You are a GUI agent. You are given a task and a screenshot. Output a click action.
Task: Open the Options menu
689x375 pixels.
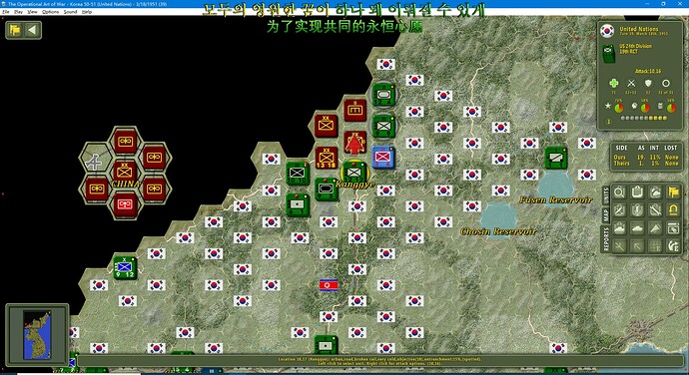tap(51, 12)
